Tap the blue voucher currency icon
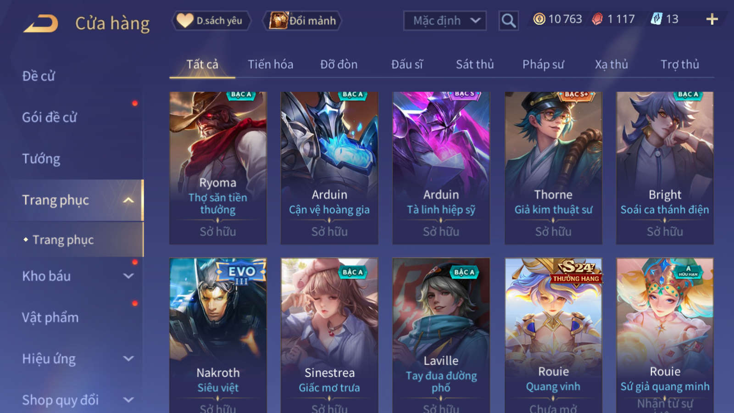This screenshot has width=734, height=413. [x=656, y=19]
